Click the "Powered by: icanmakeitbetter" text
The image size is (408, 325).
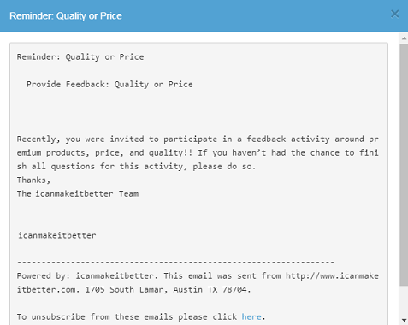85,275
